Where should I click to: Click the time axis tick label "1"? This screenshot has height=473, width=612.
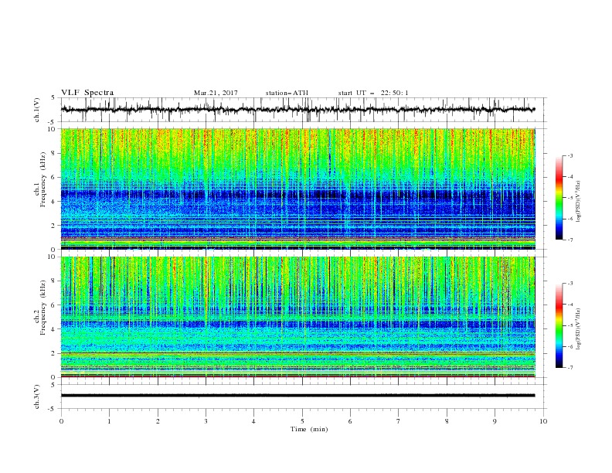(109, 421)
